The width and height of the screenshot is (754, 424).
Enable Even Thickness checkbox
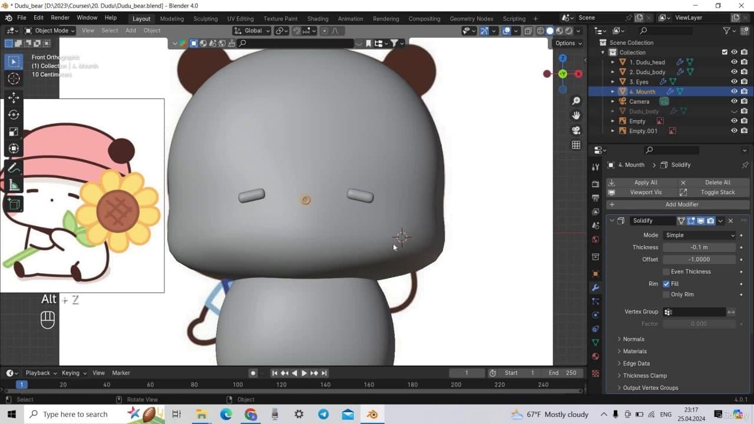pyautogui.click(x=666, y=271)
